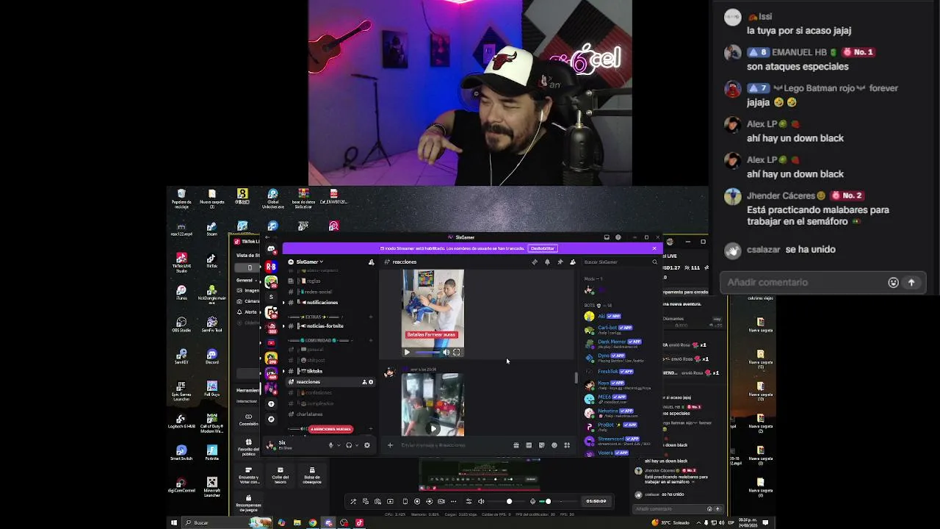Open Discord's discover servers compass icon
This screenshot has height=529, width=940.
point(271,419)
